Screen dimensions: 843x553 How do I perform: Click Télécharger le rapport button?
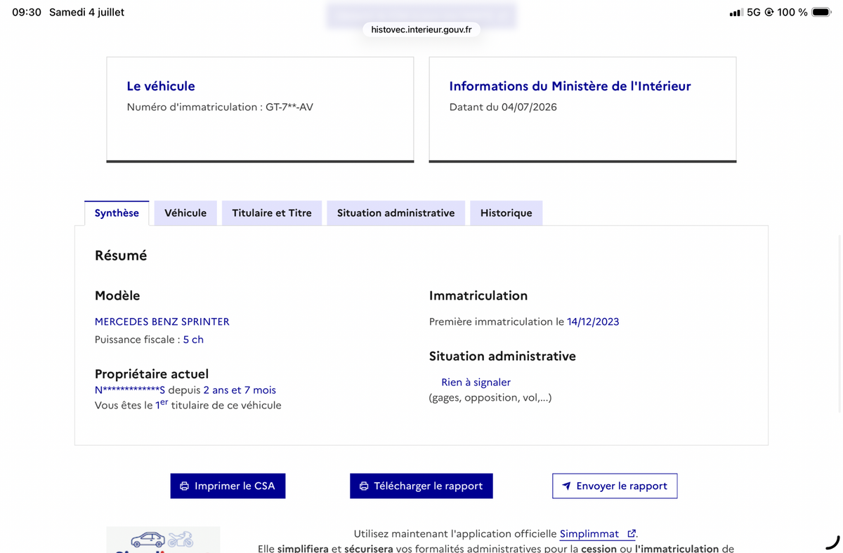tap(421, 486)
